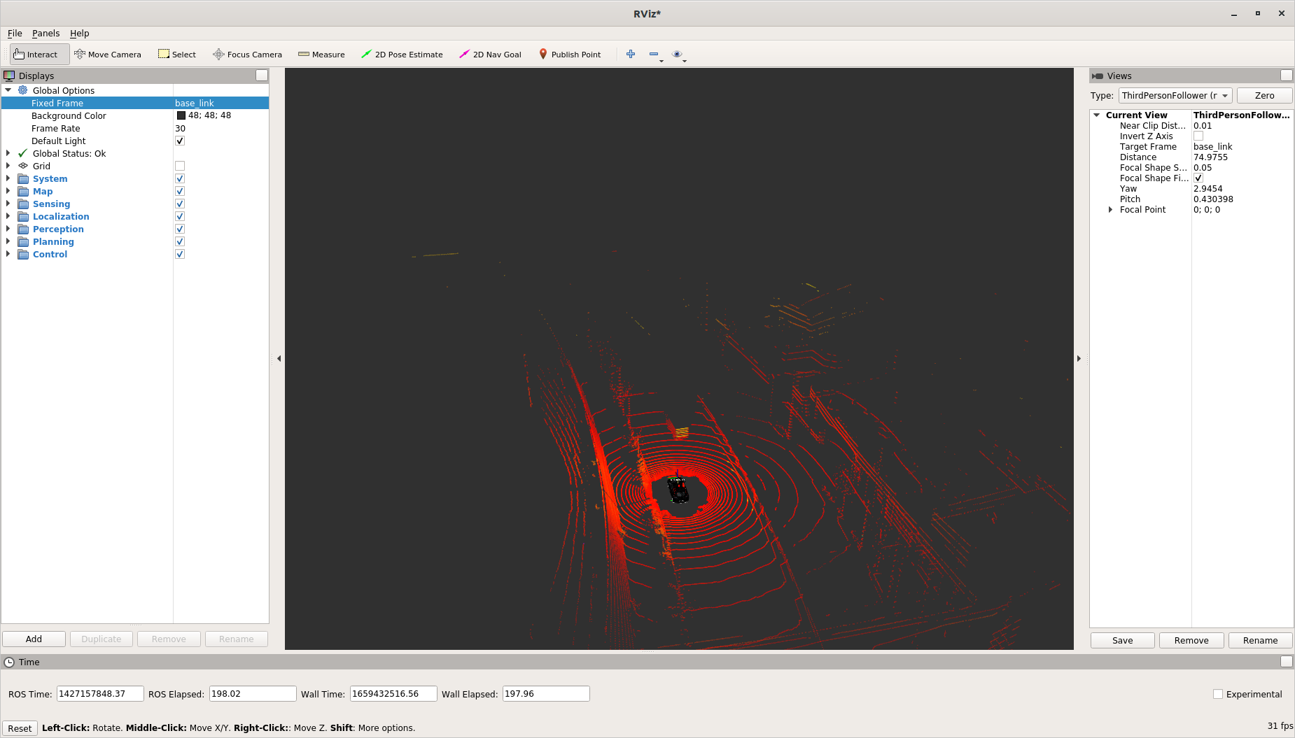Expand the Planning group
Image resolution: width=1295 pixels, height=738 pixels.
click(8, 241)
